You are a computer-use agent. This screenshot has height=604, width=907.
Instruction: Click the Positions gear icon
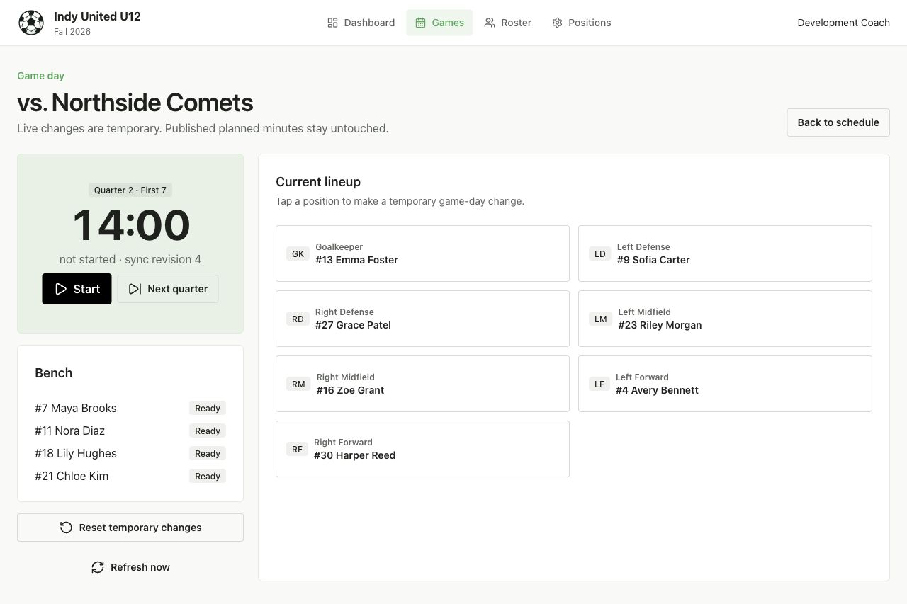[557, 23]
